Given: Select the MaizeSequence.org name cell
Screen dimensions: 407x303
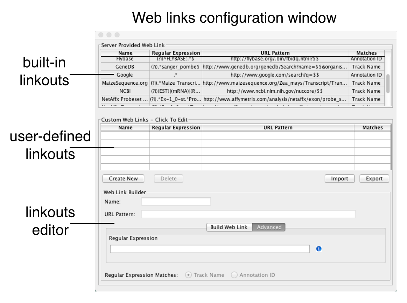Looking at the screenshot, I should [125, 83].
